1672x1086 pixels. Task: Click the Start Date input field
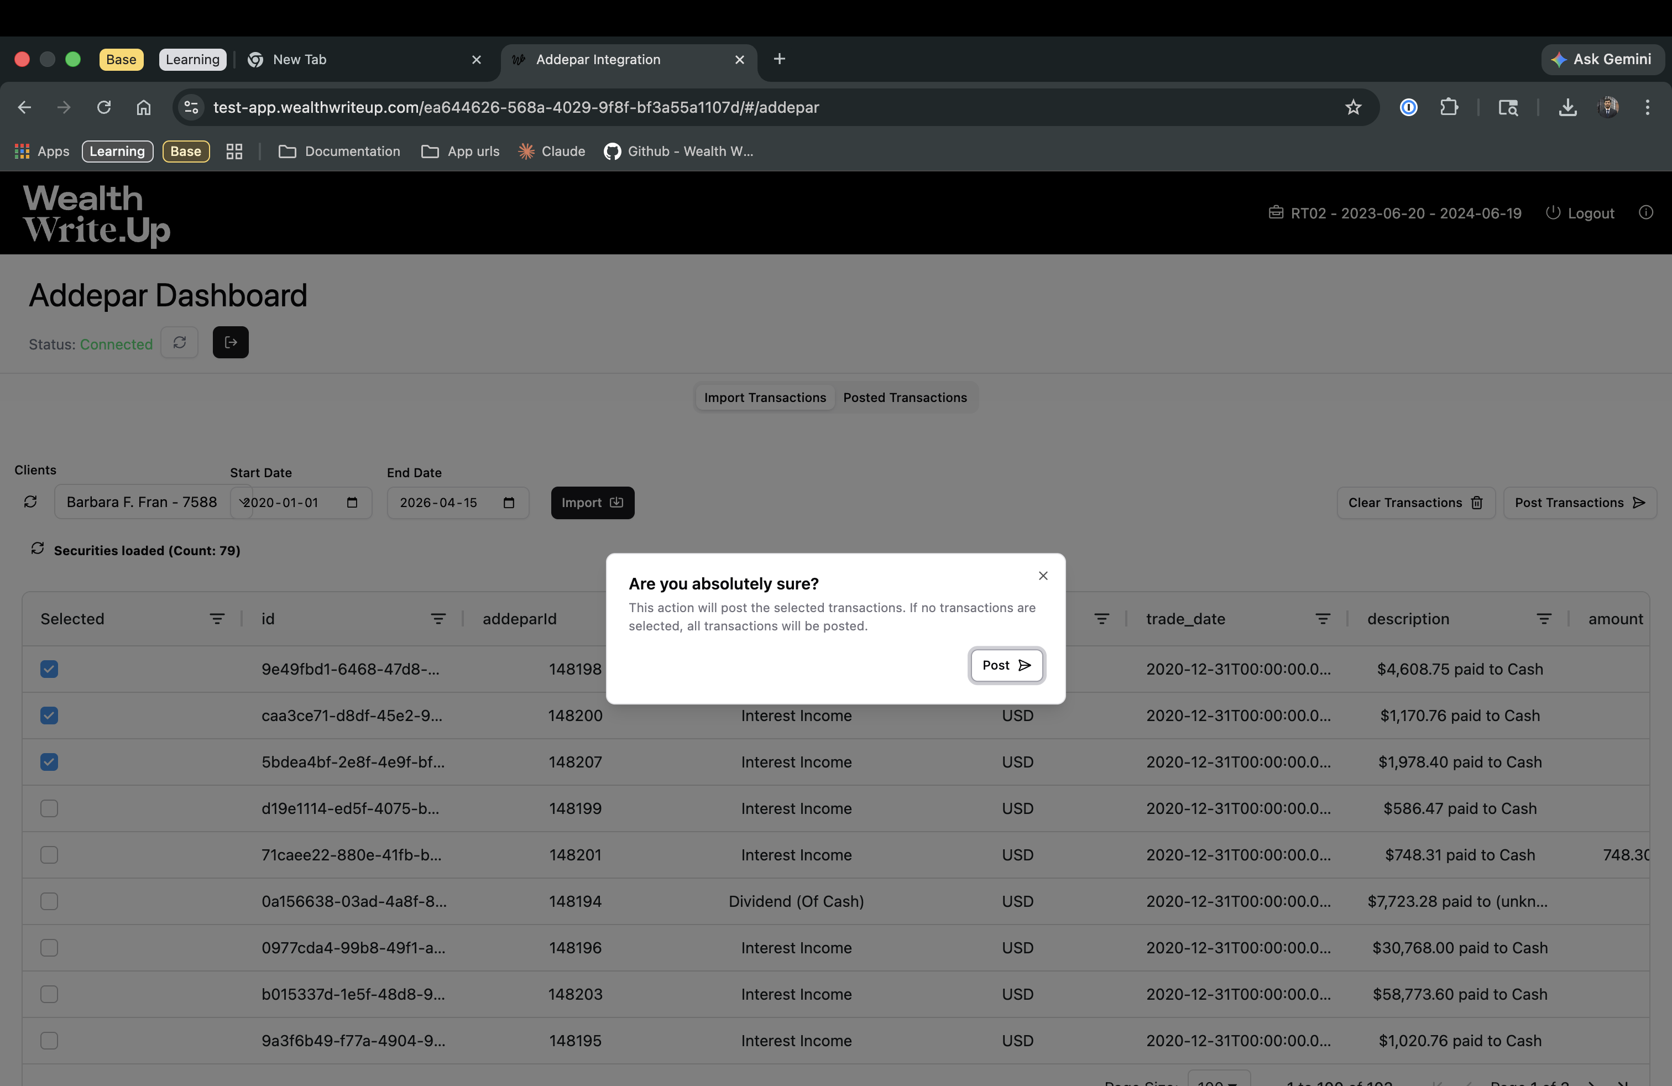click(301, 502)
